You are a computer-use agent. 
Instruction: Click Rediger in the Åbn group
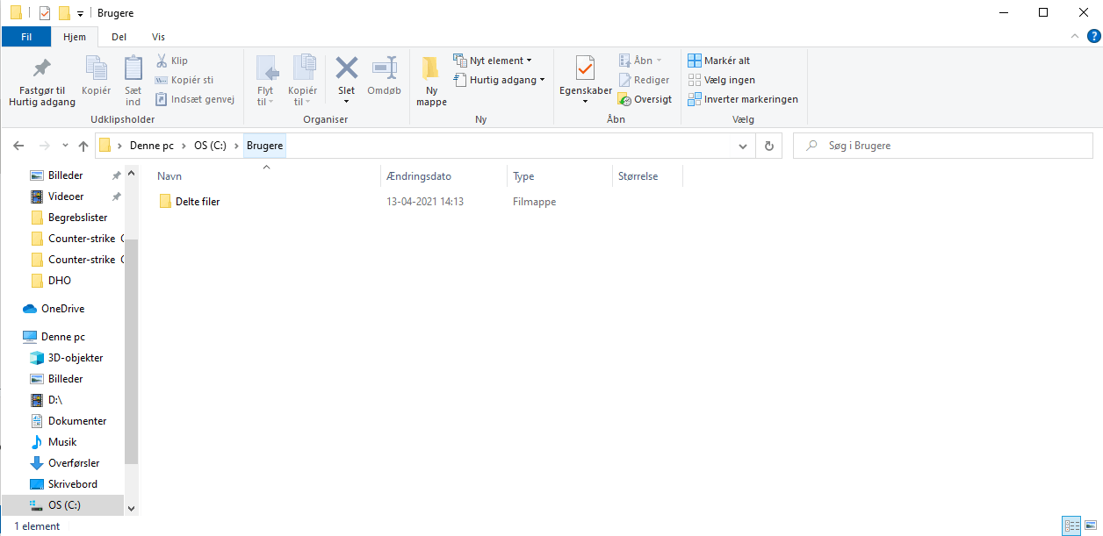pos(644,80)
